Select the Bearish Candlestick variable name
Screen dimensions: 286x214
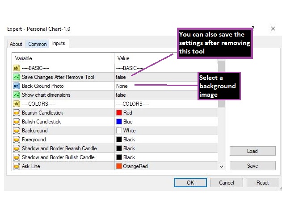click(42, 113)
